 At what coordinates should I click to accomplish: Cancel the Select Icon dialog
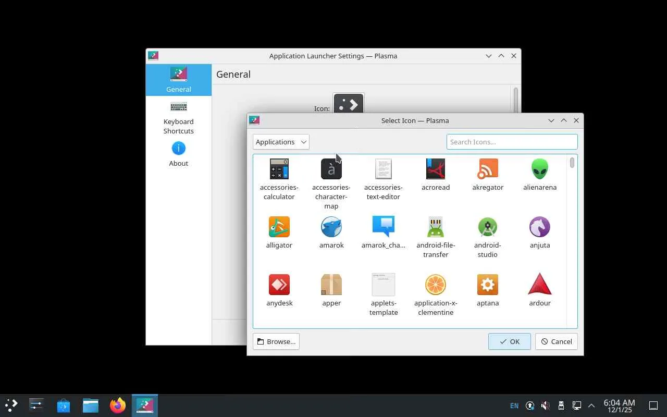tap(557, 341)
